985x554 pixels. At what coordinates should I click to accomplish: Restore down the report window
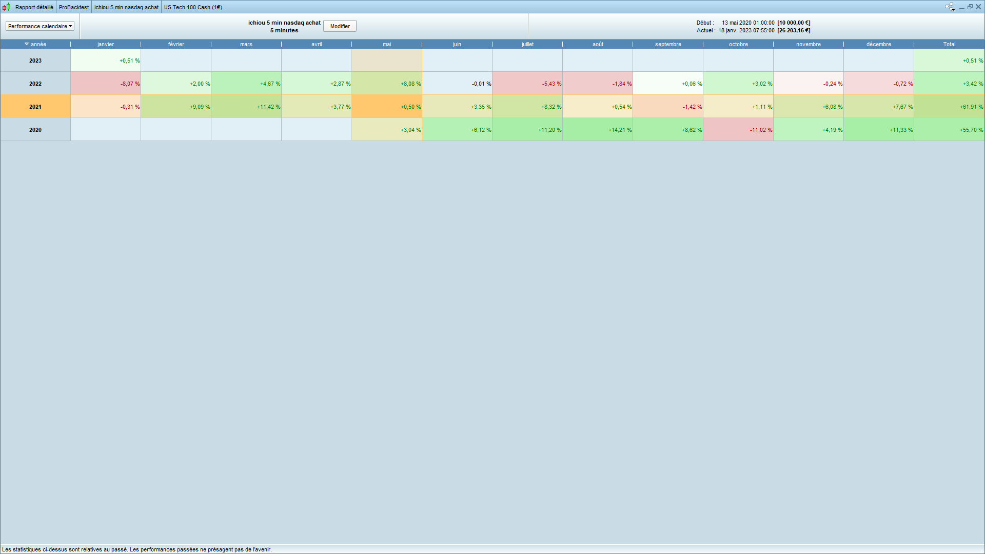coord(970,7)
